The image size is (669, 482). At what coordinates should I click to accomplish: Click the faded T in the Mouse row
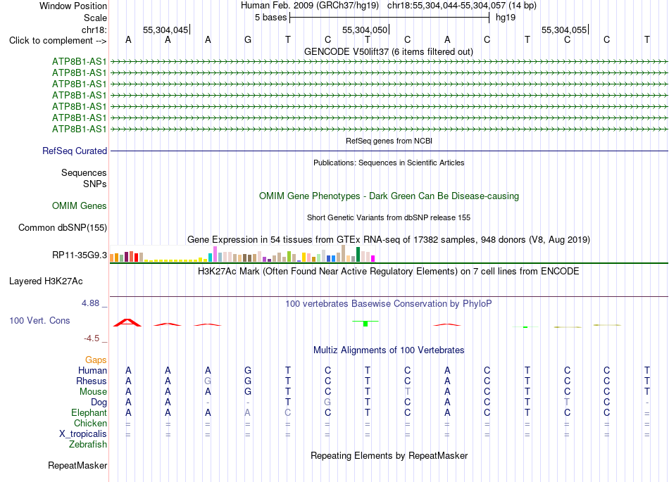coord(408,392)
